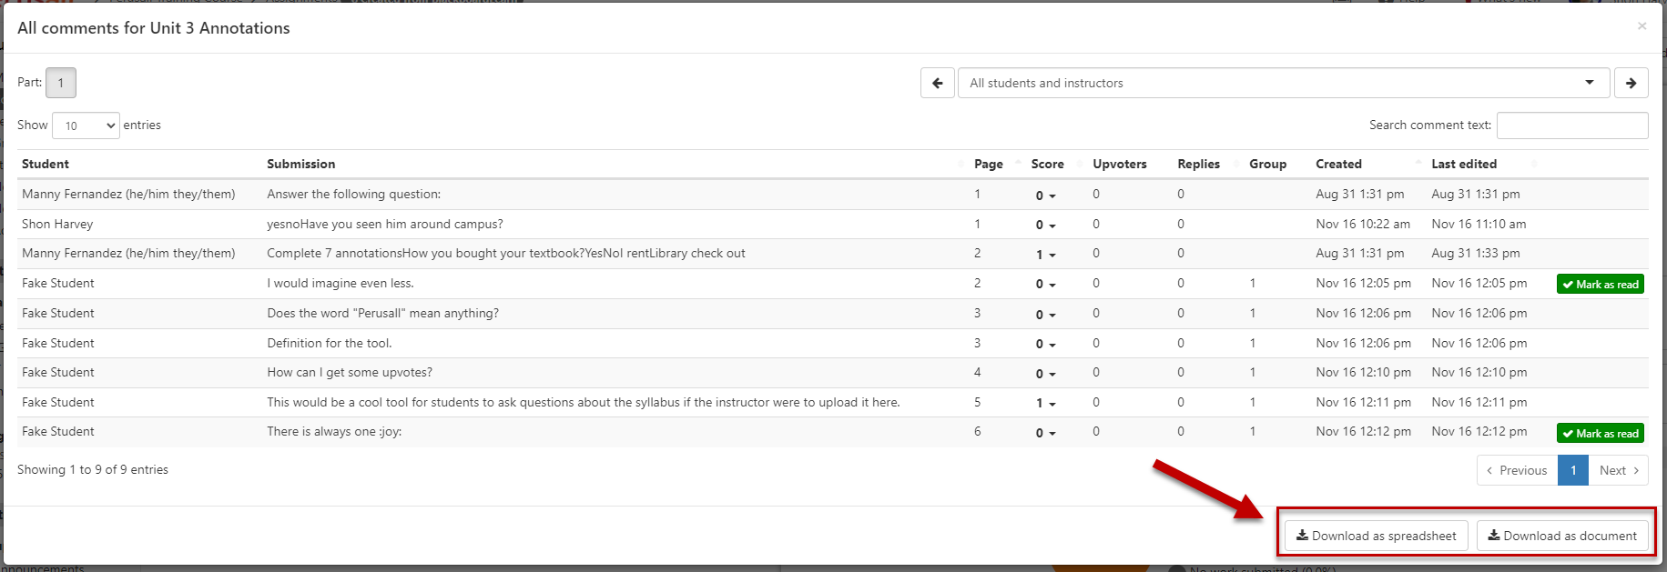Open score dropdown for 'cool tool for students' row
Viewport: 1667px width, 572px height.
pyautogui.click(x=1045, y=403)
